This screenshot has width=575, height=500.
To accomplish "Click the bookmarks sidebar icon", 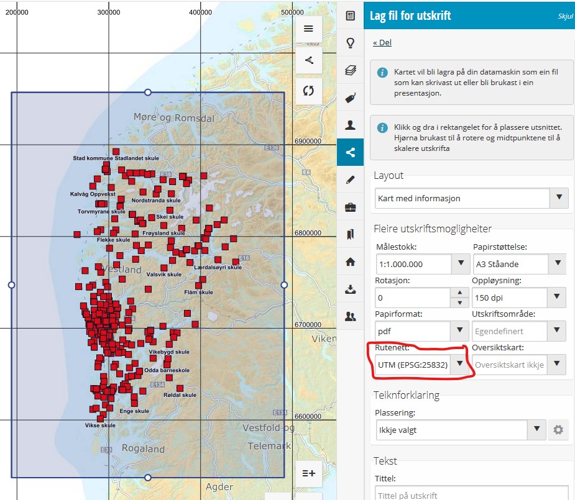I will [x=350, y=234].
